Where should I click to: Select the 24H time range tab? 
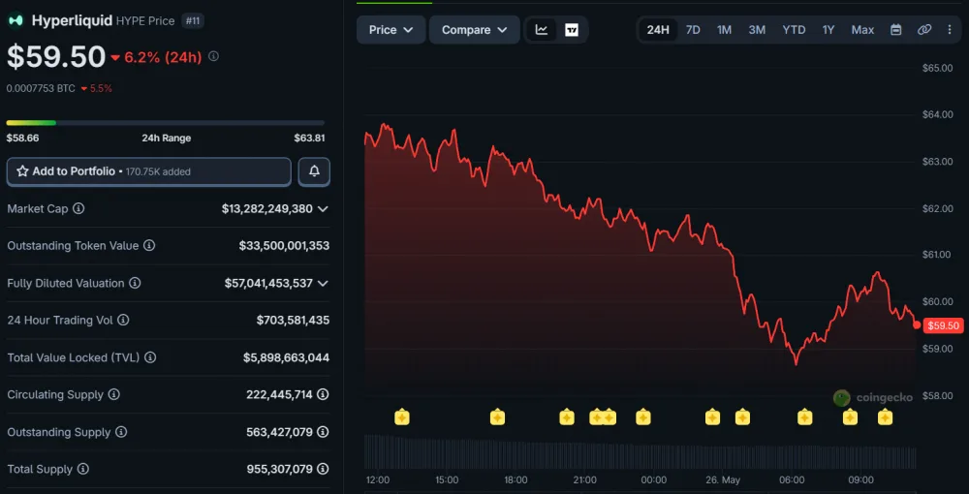tap(658, 30)
